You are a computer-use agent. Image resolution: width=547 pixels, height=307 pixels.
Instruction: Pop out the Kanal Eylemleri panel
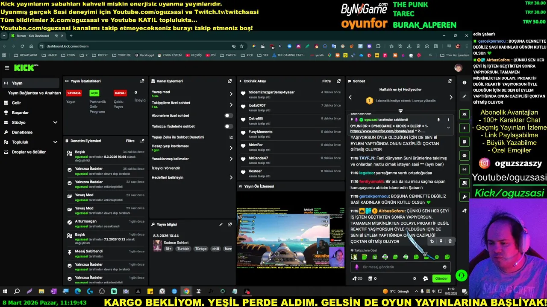pyautogui.click(x=230, y=81)
